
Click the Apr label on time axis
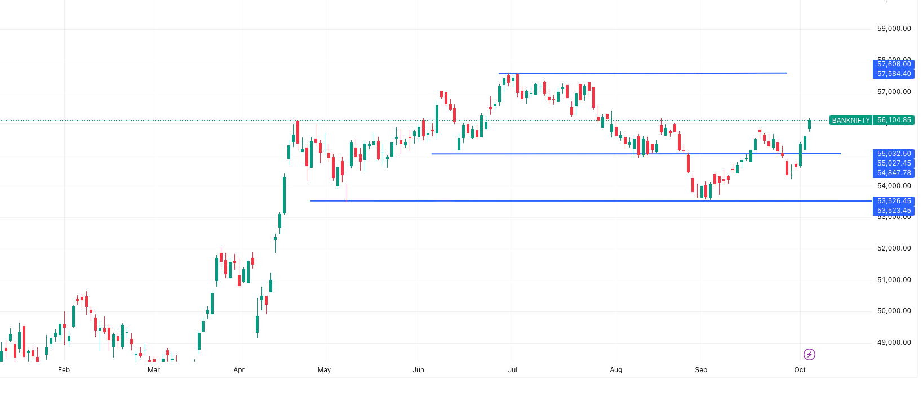(x=239, y=370)
